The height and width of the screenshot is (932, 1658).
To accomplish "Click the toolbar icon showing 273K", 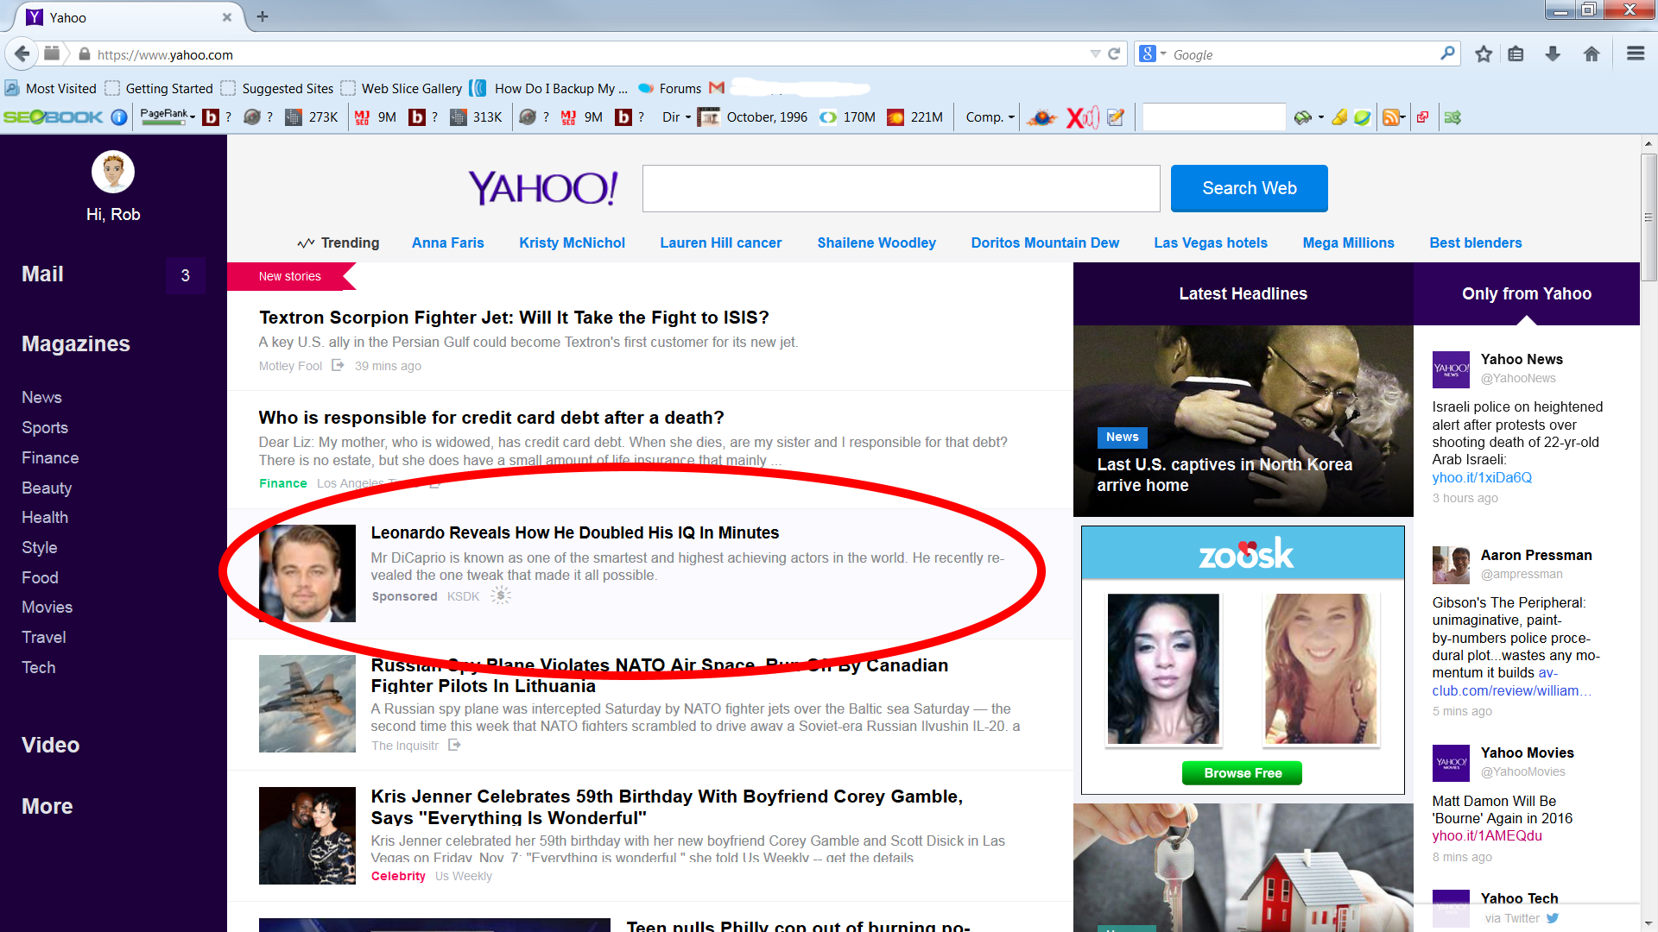I will pos(294,116).
